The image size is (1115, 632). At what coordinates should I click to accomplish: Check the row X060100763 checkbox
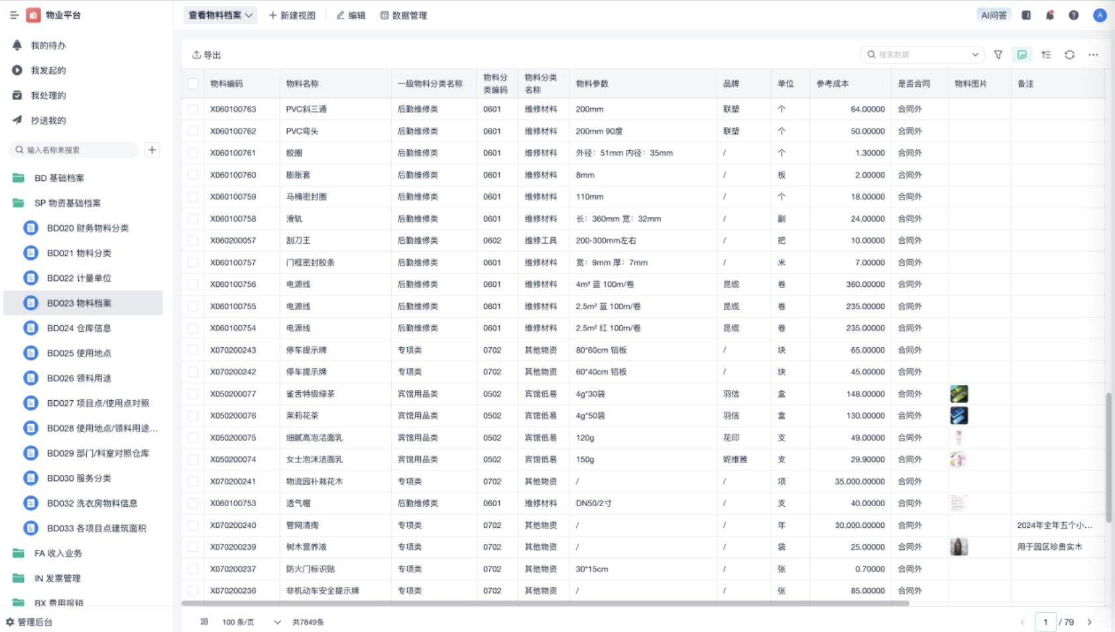pyautogui.click(x=193, y=109)
